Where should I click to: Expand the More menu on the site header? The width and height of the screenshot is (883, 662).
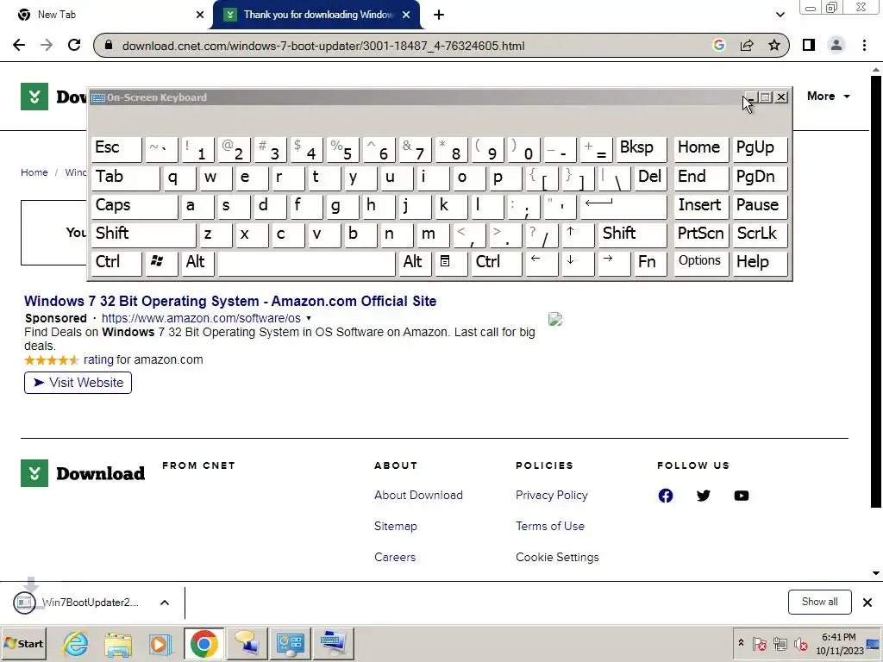pos(828,97)
